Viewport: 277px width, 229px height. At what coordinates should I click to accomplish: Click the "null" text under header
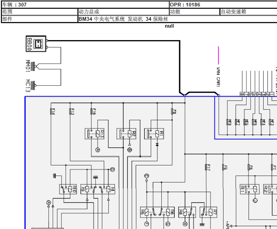[x=170, y=26]
